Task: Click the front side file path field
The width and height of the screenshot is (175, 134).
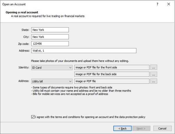Action: pyautogui.click(x=112, y=67)
